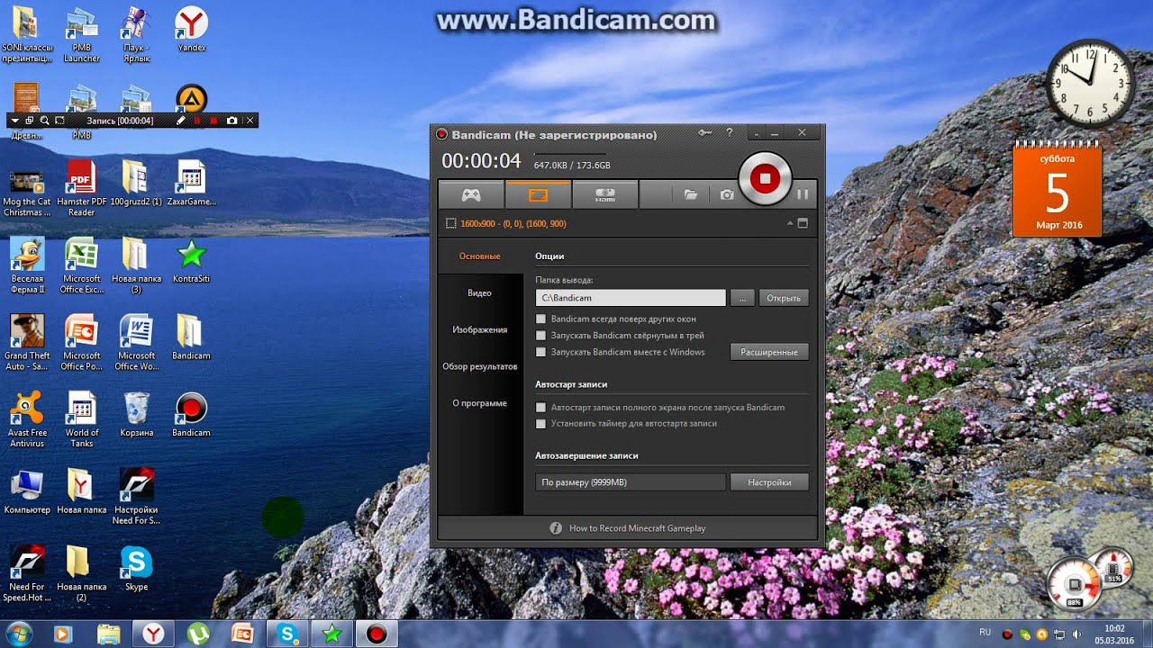This screenshot has height=648, width=1153.
Task: Click dashed region icon on recording overlay bar
Action: [59, 121]
